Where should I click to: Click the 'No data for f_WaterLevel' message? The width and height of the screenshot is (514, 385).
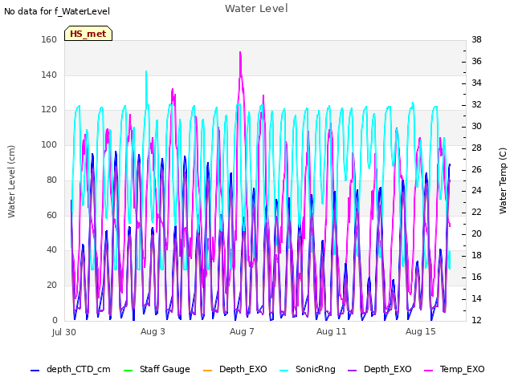point(57,11)
